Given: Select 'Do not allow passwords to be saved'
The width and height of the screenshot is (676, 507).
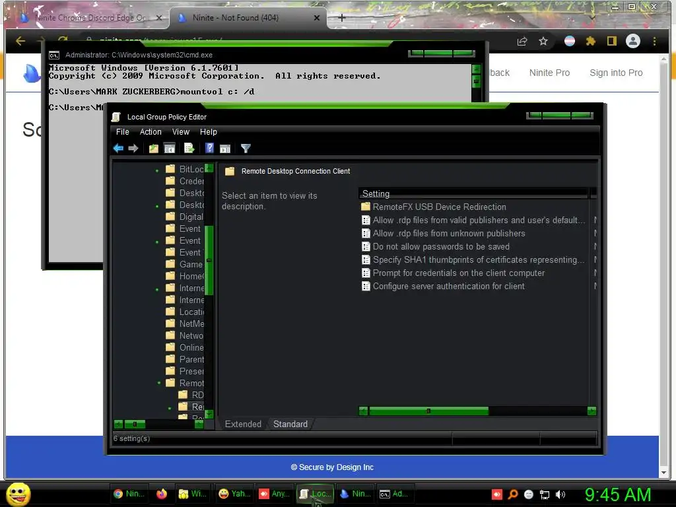Looking at the screenshot, I should [x=436, y=247].
